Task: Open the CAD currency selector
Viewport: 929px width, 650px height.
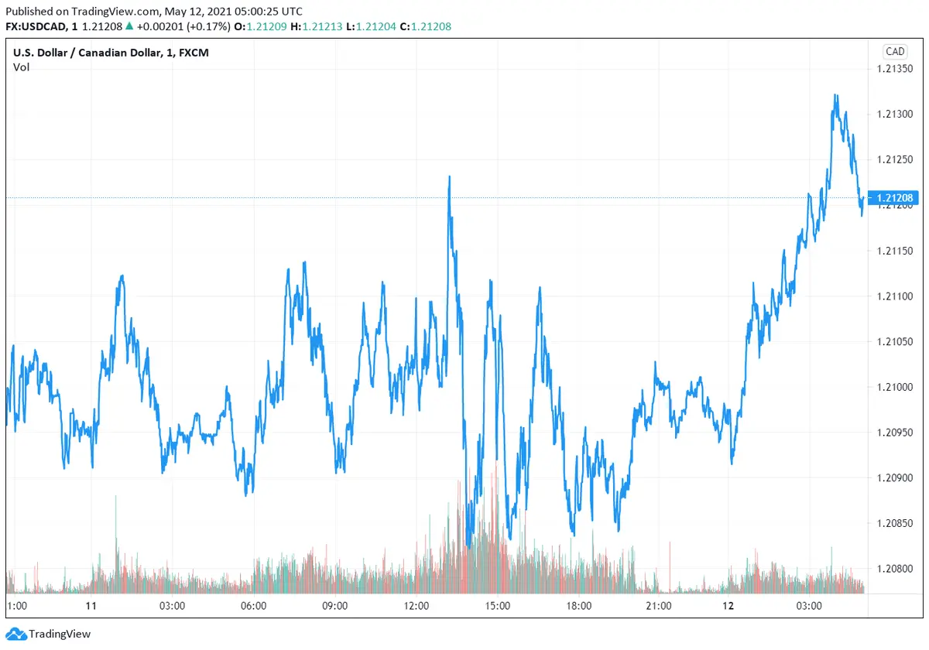Action: pyautogui.click(x=894, y=52)
